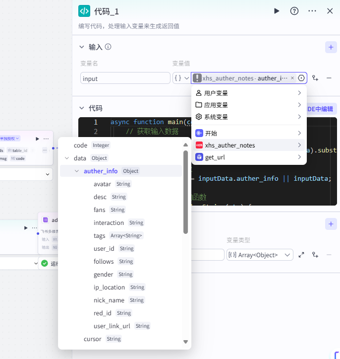
Task: Select the ip_location String field
Action: [120, 287]
